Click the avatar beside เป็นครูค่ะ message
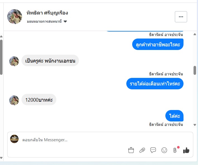 (14, 61)
